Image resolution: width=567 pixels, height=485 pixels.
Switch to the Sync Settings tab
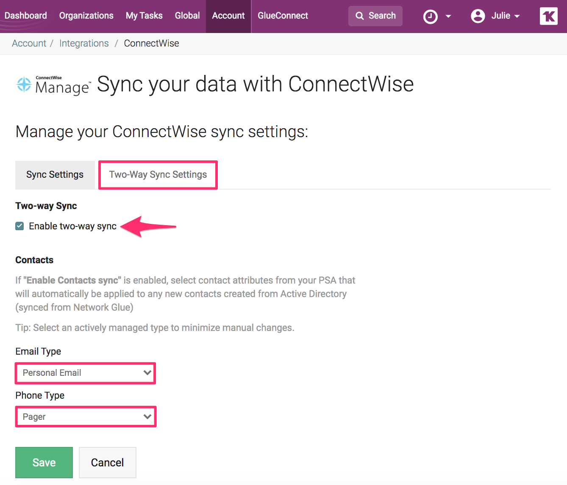[x=55, y=175]
